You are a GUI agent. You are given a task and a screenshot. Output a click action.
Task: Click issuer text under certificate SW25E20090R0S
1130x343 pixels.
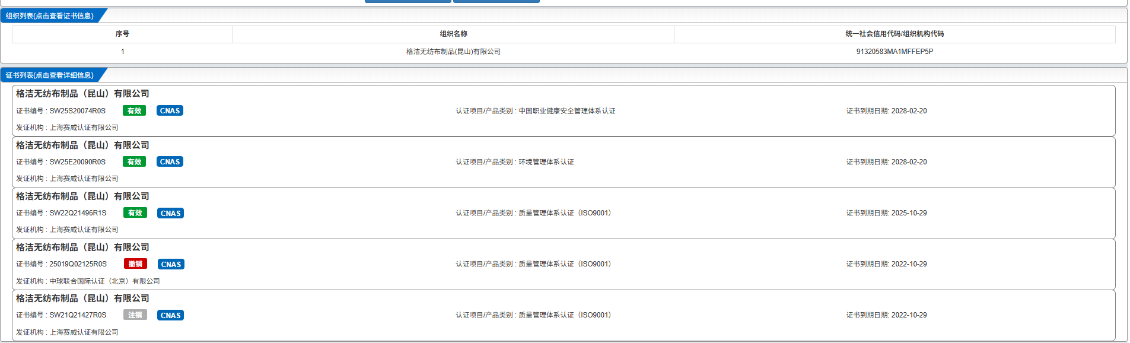point(67,179)
